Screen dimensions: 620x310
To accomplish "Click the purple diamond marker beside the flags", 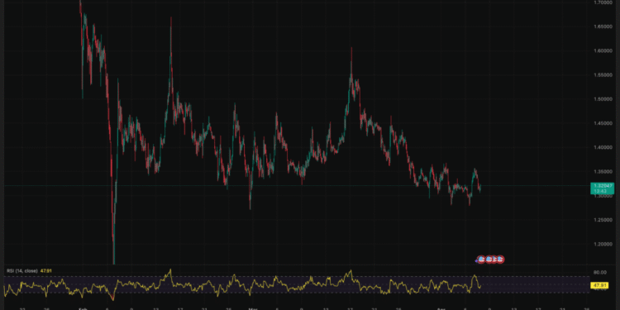I will click(476, 261).
